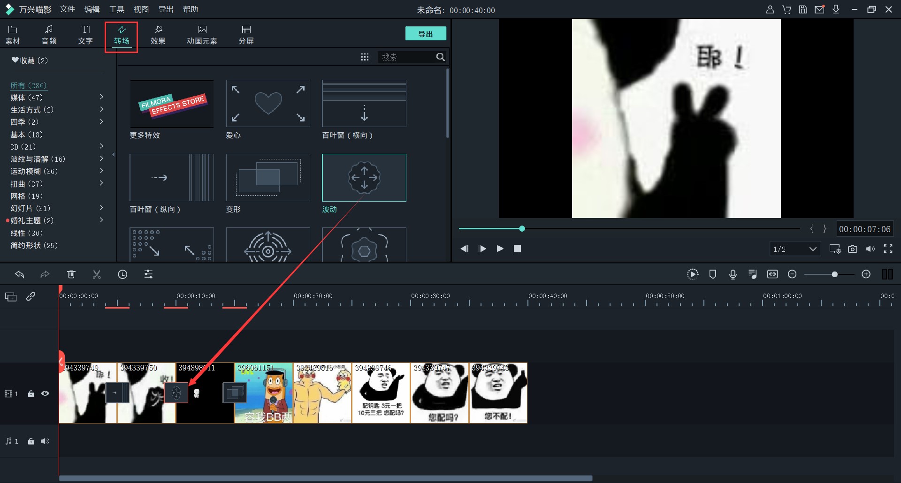The image size is (901, 483).
Task: Open the sliders adjust settings icon
Action: [148, 274]
